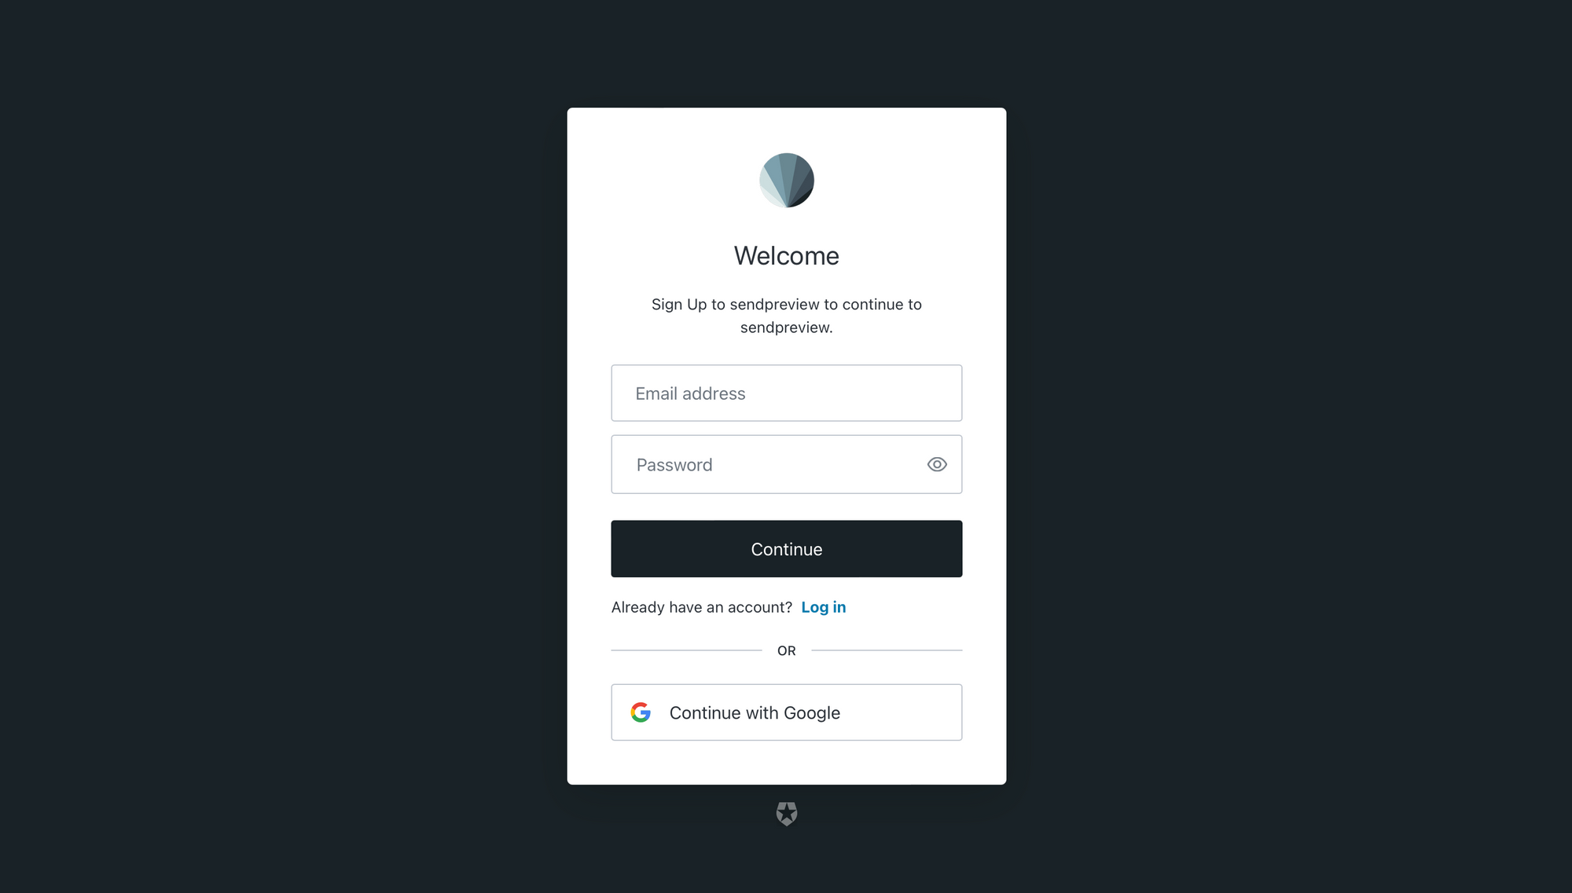This screenshot has height=893, width=1572.
Task: Click the Log in link
Action: pos(824,606)
